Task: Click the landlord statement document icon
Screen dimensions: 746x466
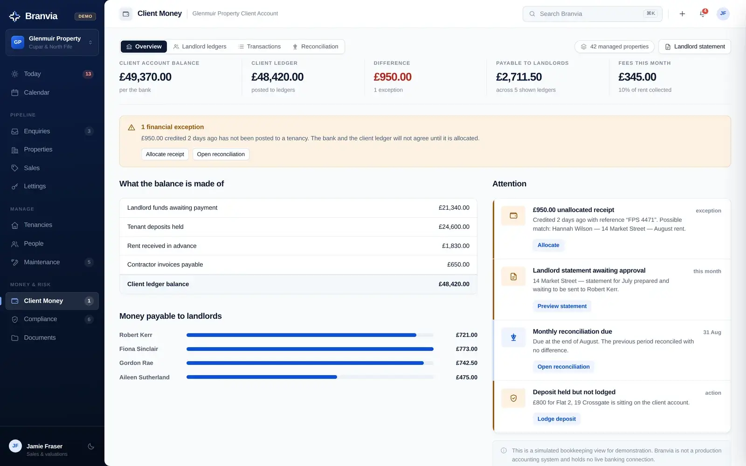Action: point(513,277)
